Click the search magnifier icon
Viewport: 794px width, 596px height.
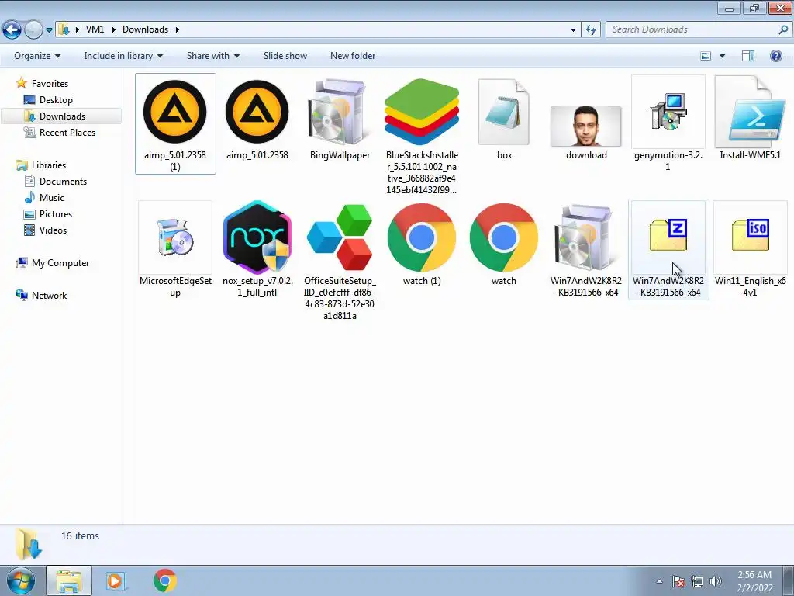(783, 29)
